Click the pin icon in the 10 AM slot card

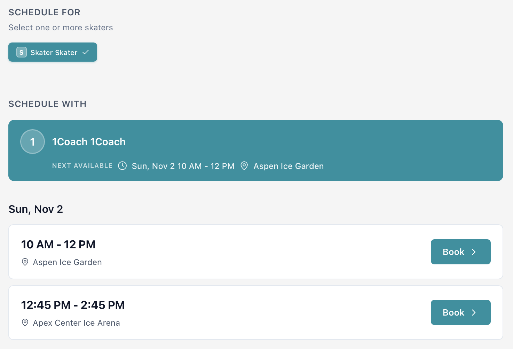coord(25,262)
